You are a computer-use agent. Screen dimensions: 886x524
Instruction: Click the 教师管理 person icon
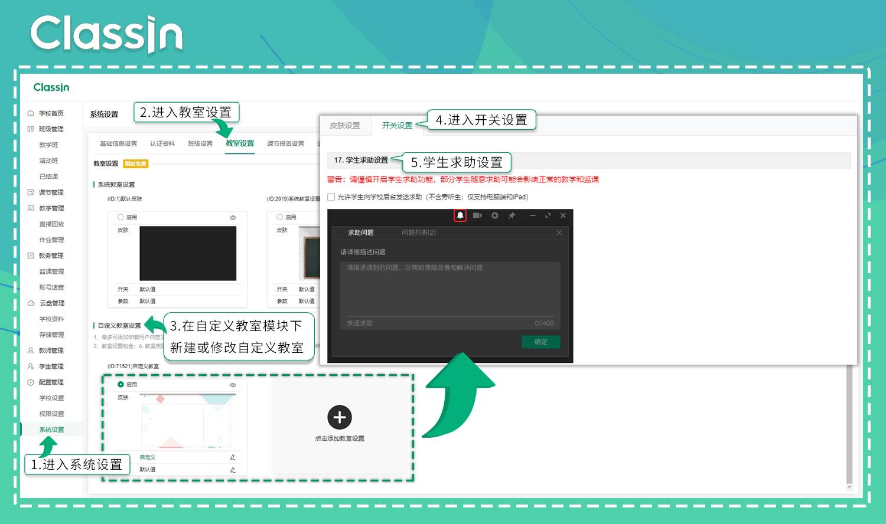(x=31, y=351)
